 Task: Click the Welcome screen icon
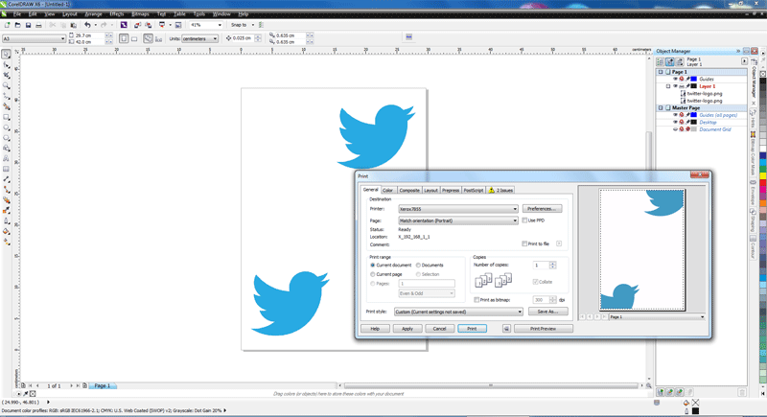point(178,25)
